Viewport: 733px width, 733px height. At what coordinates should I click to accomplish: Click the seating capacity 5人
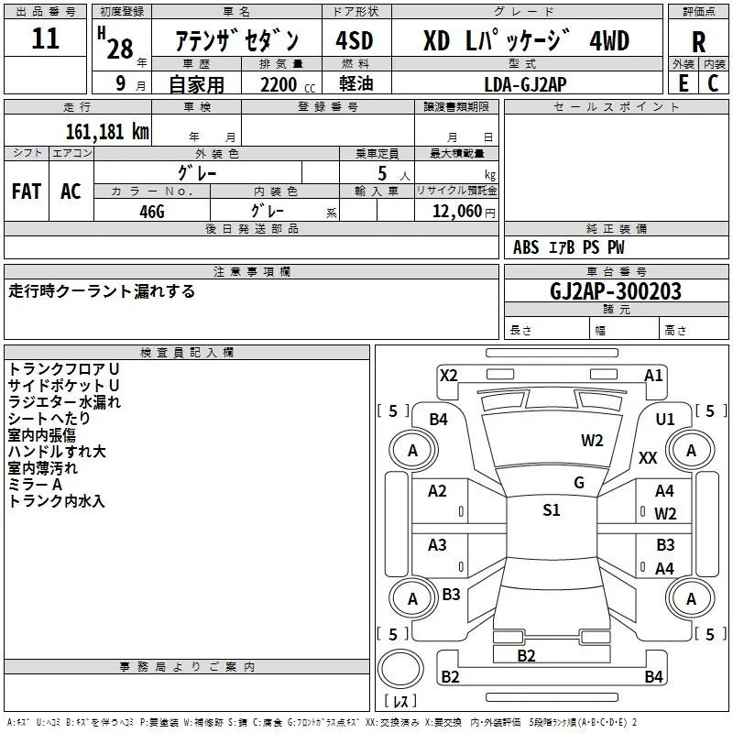point(394,173)
